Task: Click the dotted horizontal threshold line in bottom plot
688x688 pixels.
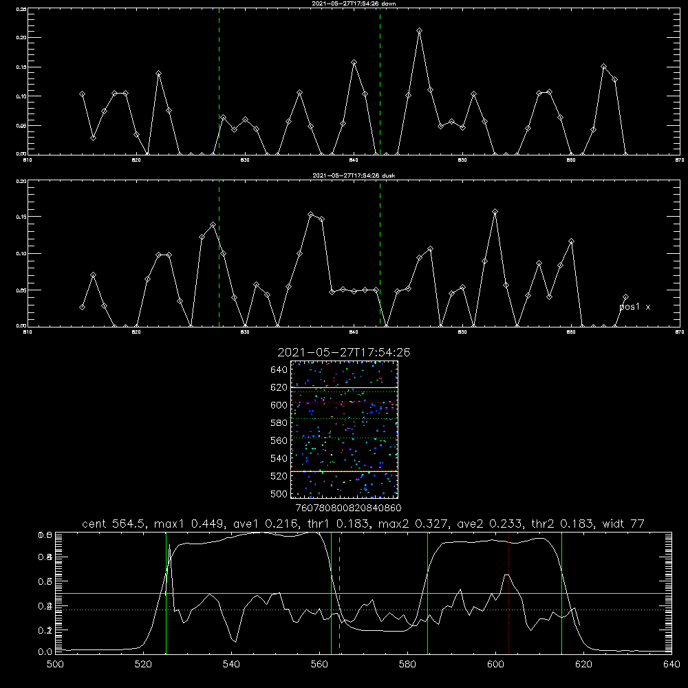Action: tap(363, 610)
